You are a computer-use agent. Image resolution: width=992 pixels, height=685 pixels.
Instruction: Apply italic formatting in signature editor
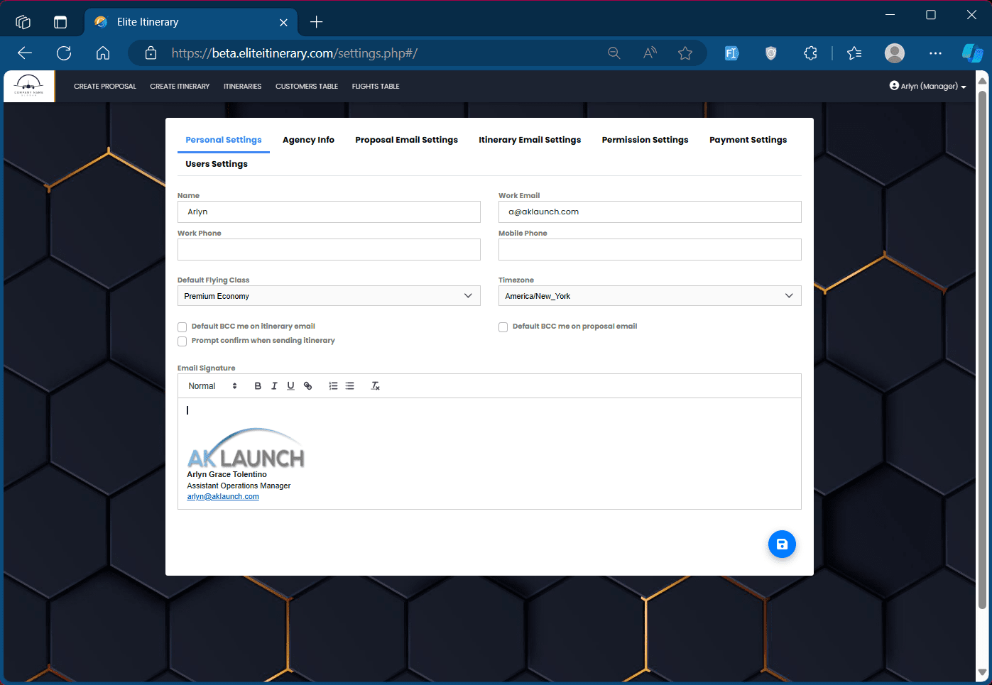[x=274, y=386]
